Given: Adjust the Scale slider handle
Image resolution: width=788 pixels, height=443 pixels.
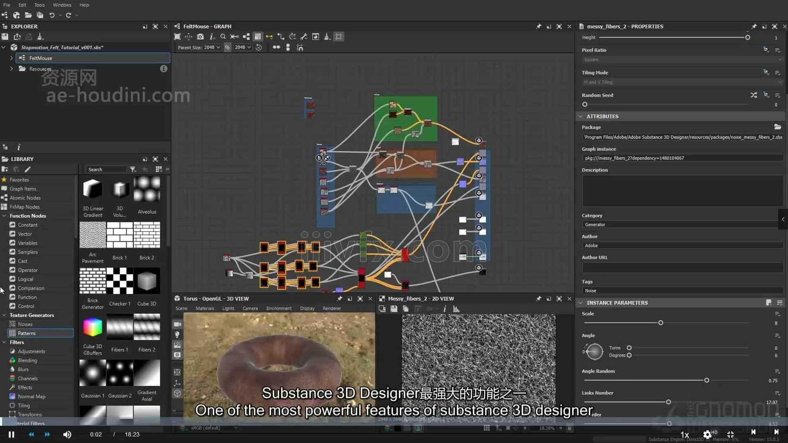Looking at the screenshot, I should (x=661, y=323).
